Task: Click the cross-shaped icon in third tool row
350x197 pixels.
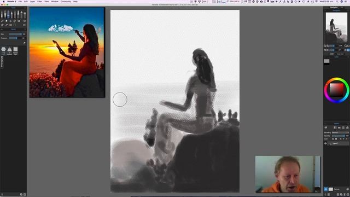Action: tap(10, 25)
